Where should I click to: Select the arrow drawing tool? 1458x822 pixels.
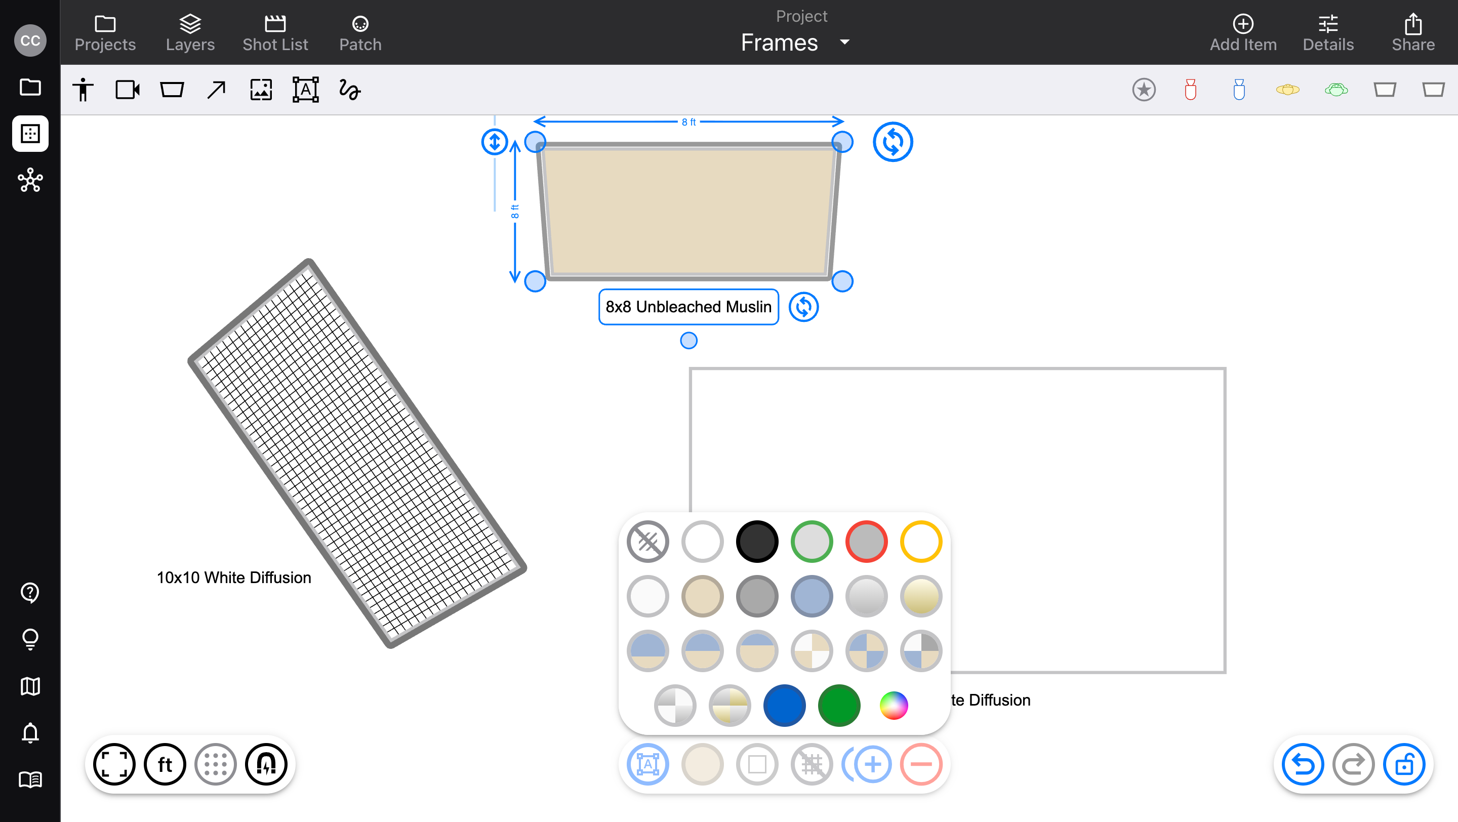tap(216, 90)
